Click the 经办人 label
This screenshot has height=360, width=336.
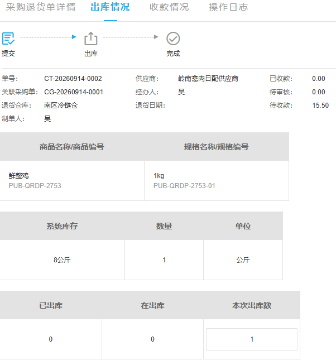(x=147, y=92)
